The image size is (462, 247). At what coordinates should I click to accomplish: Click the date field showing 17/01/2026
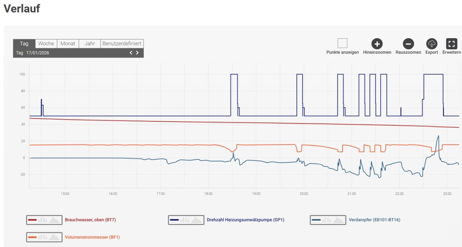[x=38, y=53]
